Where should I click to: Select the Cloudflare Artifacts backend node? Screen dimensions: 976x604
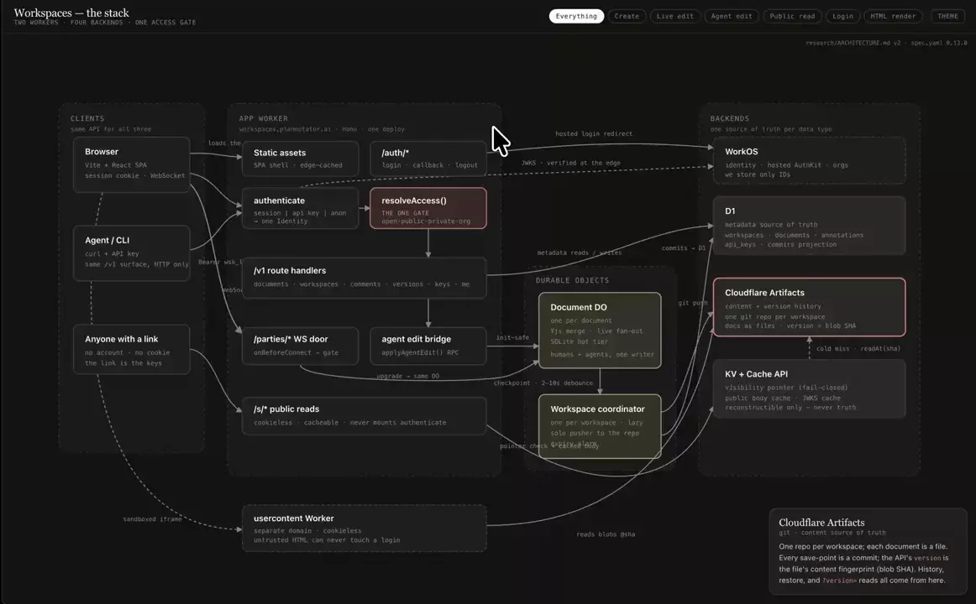pos(809,308)
